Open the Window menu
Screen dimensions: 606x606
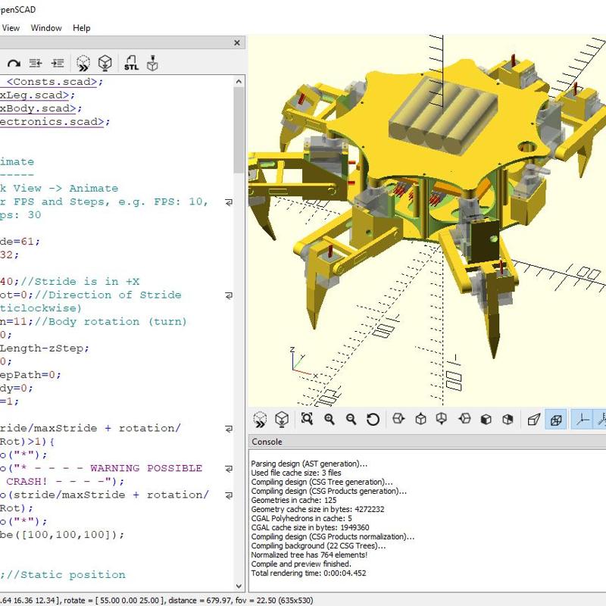pyautogui.click(x=46, y=28)
